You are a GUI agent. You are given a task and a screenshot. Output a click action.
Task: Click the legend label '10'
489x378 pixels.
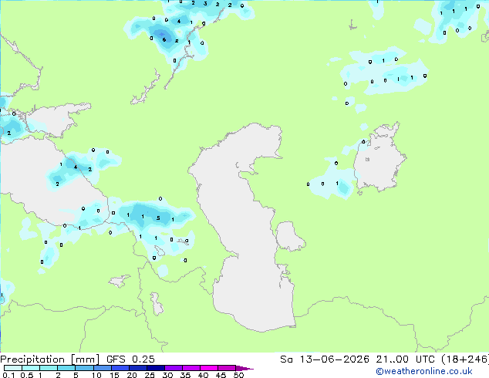[96, 375]
